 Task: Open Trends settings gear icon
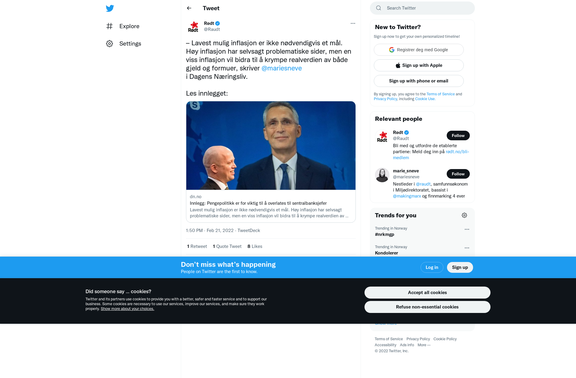click(464, 215)
